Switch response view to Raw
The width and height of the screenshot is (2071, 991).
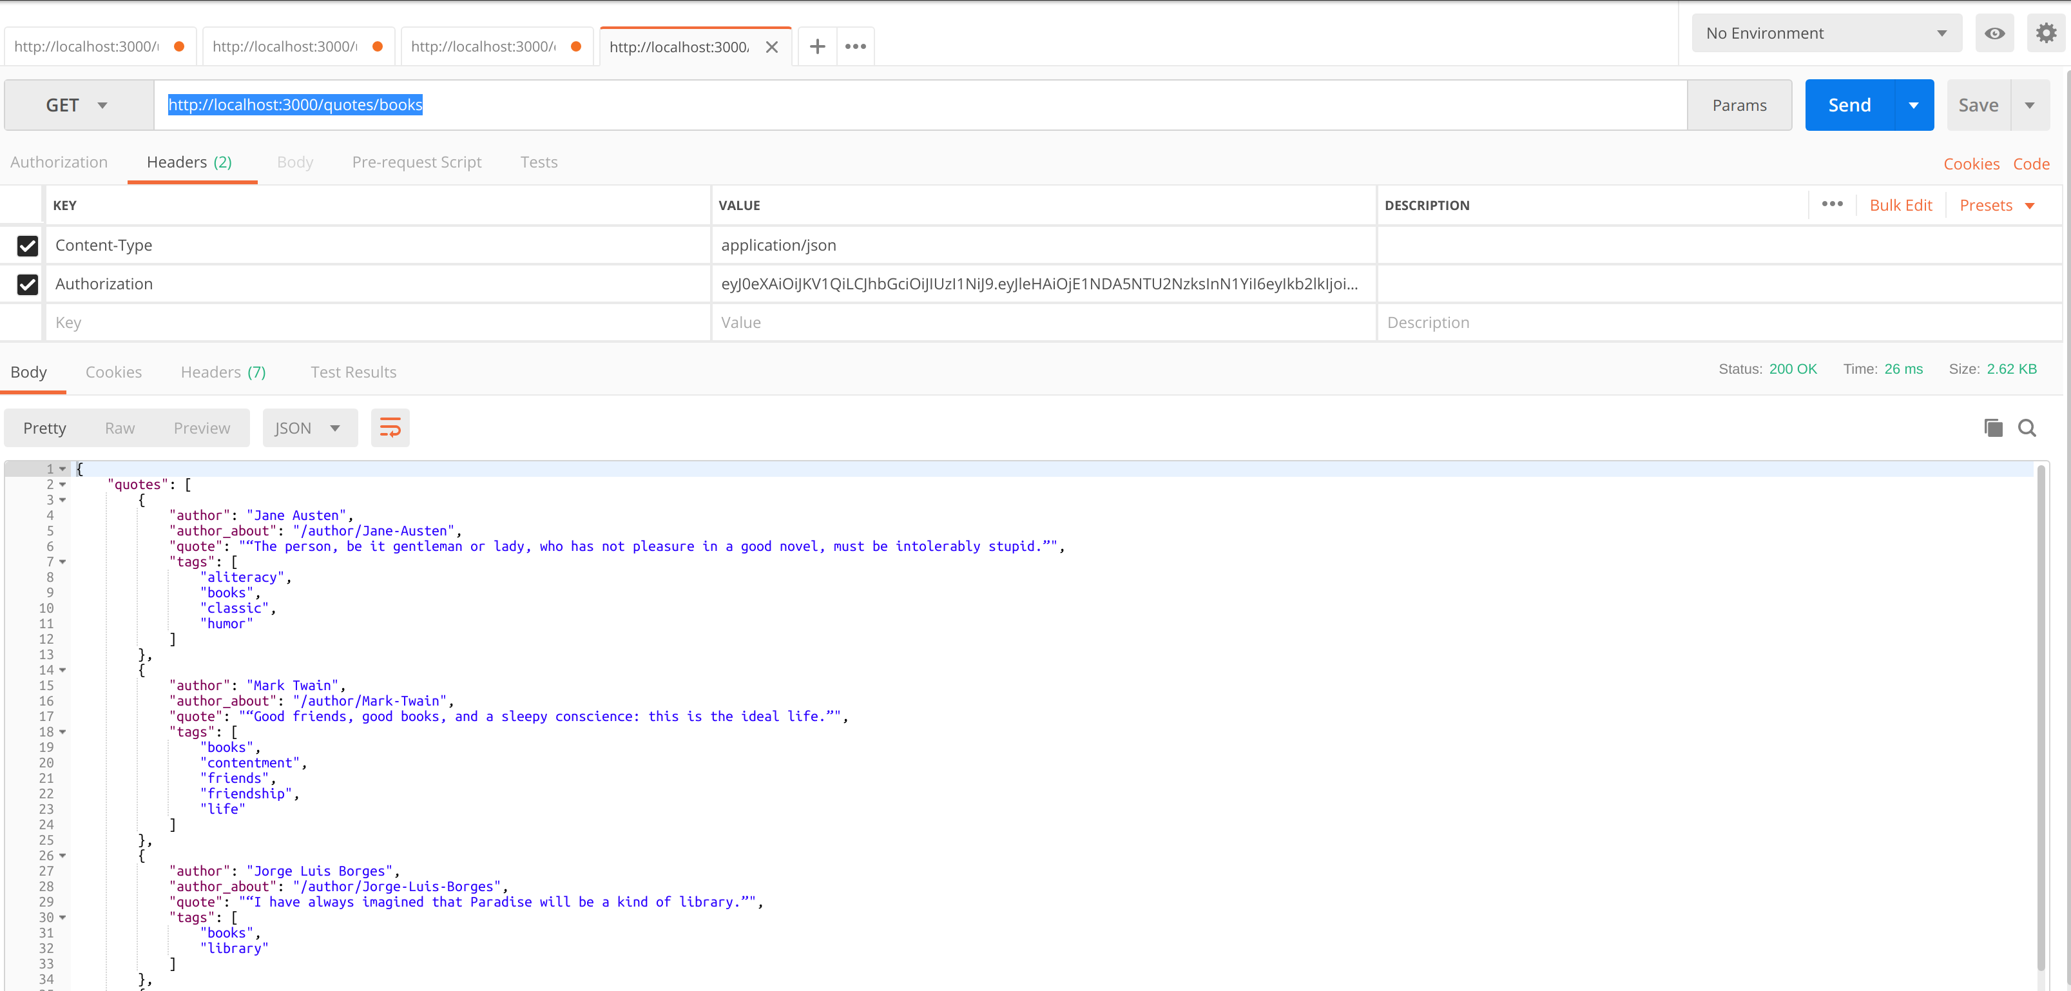click(x=120, y=428)
